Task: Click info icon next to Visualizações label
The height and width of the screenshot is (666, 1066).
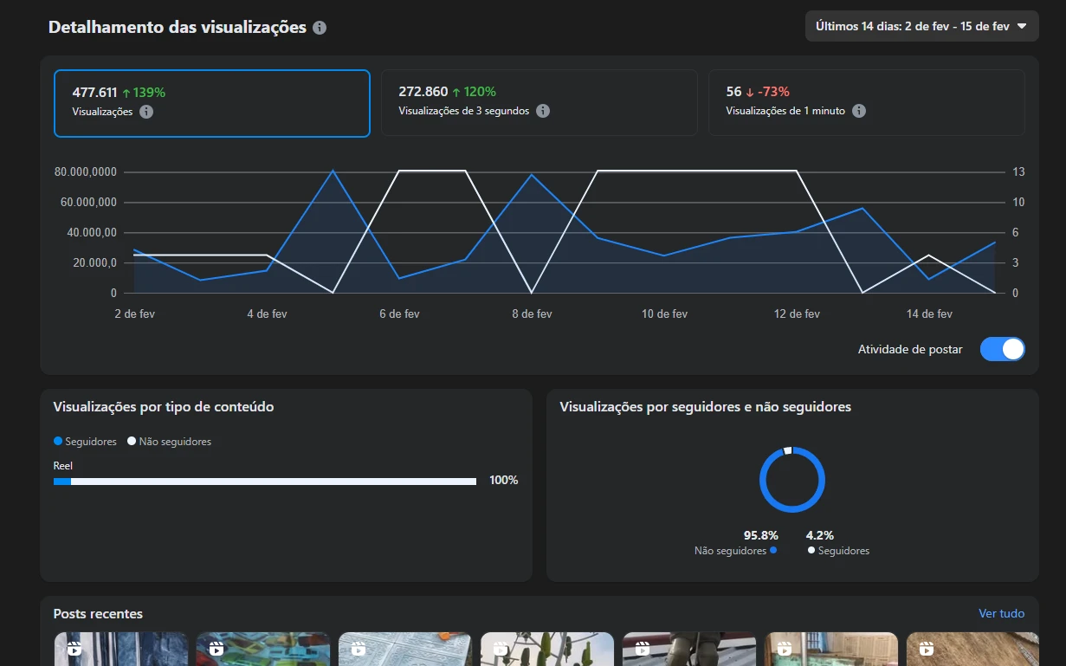Action: tap(146, 112)
